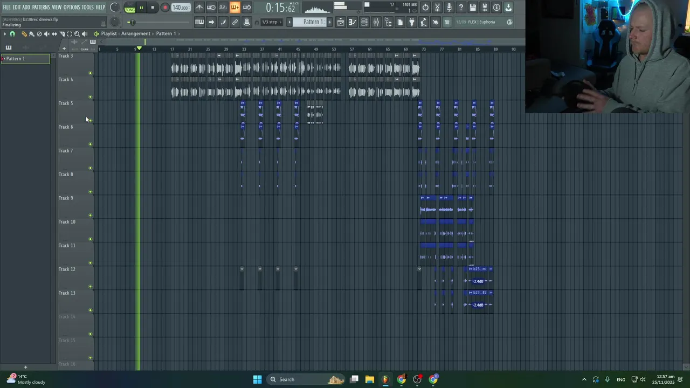The image size is (690, 388).
Task: Open the audio editor scissors icon
Action: click(437, 8)
